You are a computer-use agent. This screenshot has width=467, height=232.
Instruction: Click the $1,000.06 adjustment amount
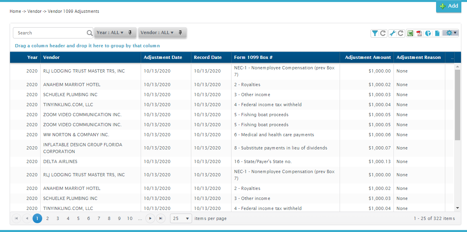[x=379, y=135]
